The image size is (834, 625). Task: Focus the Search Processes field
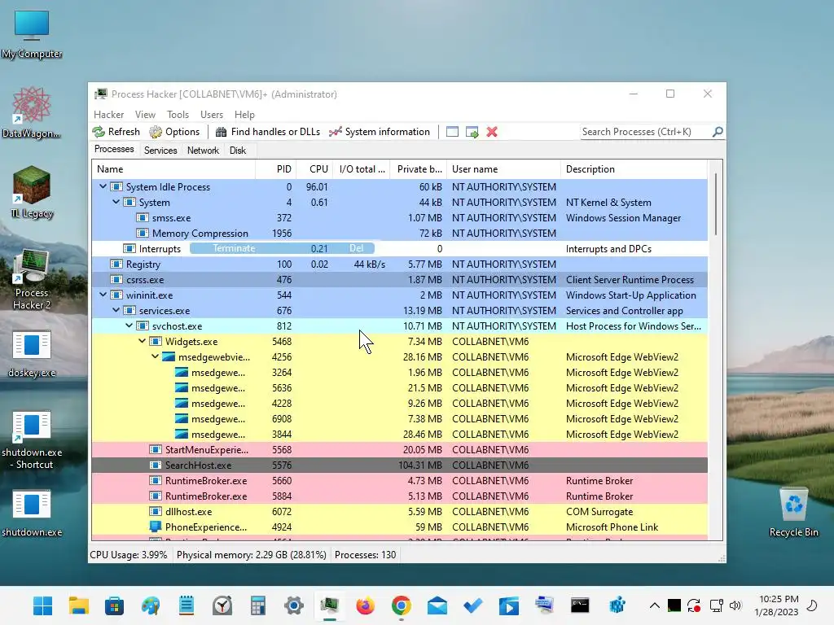tap(646, 132)
